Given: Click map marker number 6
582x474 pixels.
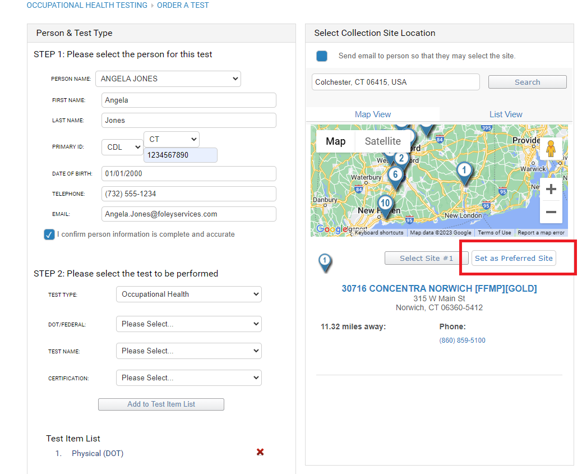Looking at the screenshot, I should [396, 178].
